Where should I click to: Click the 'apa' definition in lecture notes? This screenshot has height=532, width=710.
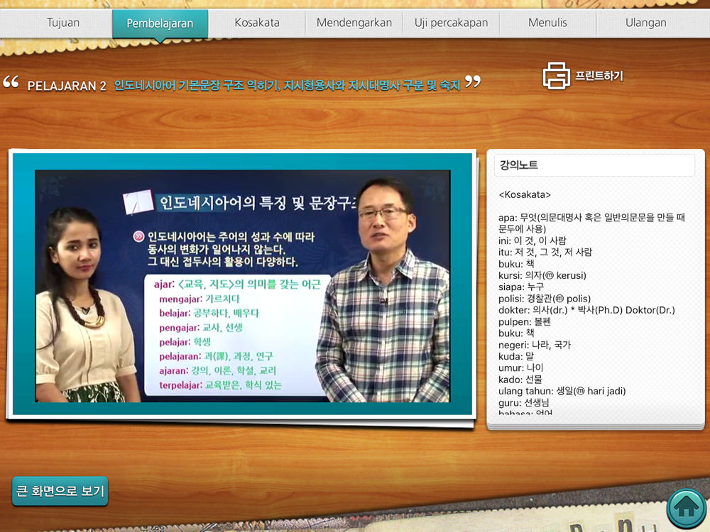pos(591,223)
